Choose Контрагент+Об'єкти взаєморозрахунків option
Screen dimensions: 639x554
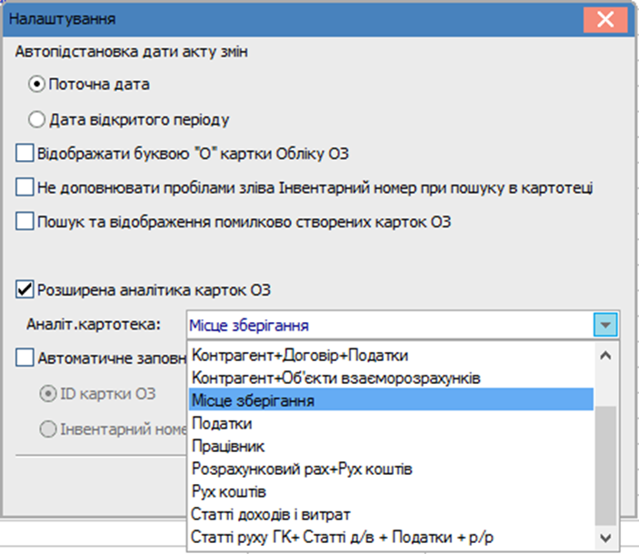391,378
